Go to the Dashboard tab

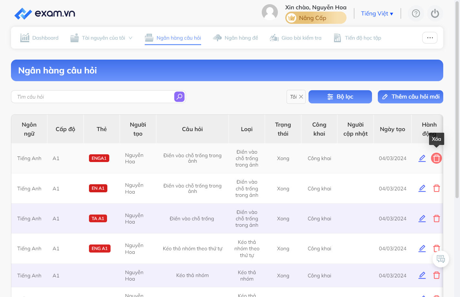pyautogui.click(x=39, y=38)
